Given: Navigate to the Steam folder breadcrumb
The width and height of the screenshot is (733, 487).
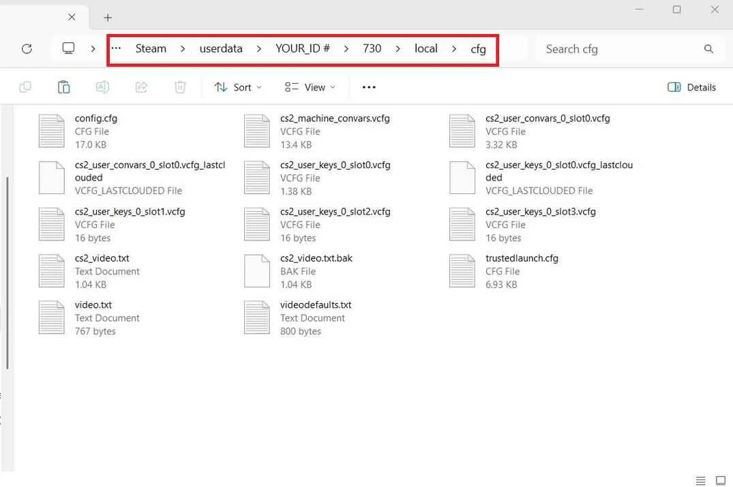Looking at the screenshot, I should click(151, 48).
